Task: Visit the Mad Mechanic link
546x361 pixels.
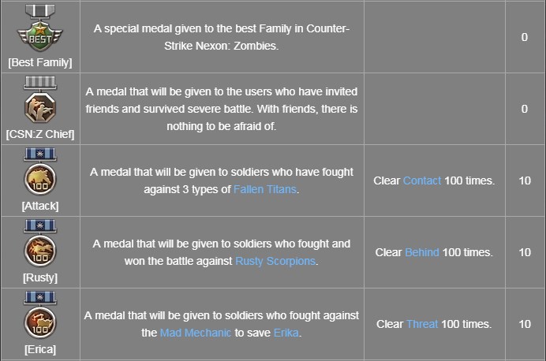Action: pyautogui.click(x=196, y=333)
